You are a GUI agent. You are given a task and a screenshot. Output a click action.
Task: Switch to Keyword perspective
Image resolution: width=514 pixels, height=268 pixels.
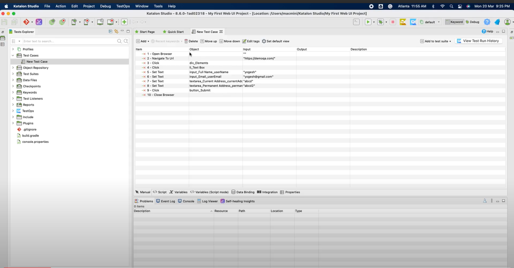coord(454,22)
